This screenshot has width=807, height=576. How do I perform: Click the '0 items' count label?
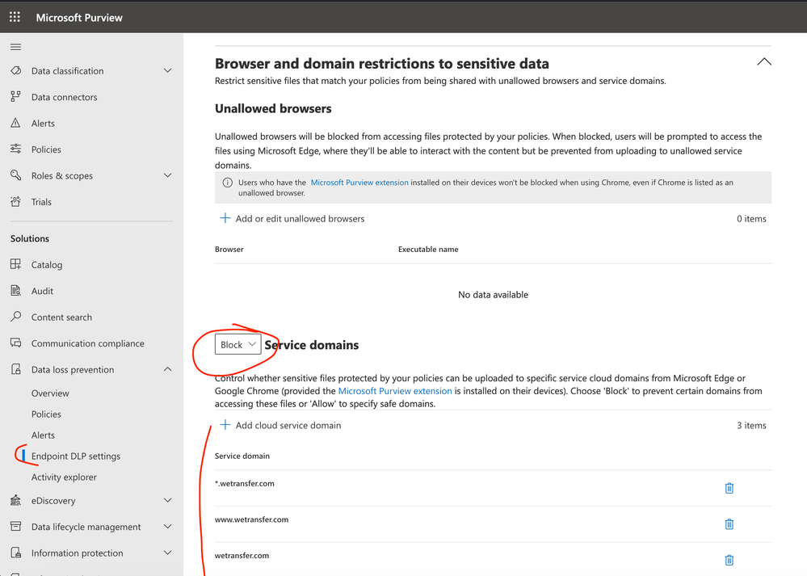(x=751, y=219)
